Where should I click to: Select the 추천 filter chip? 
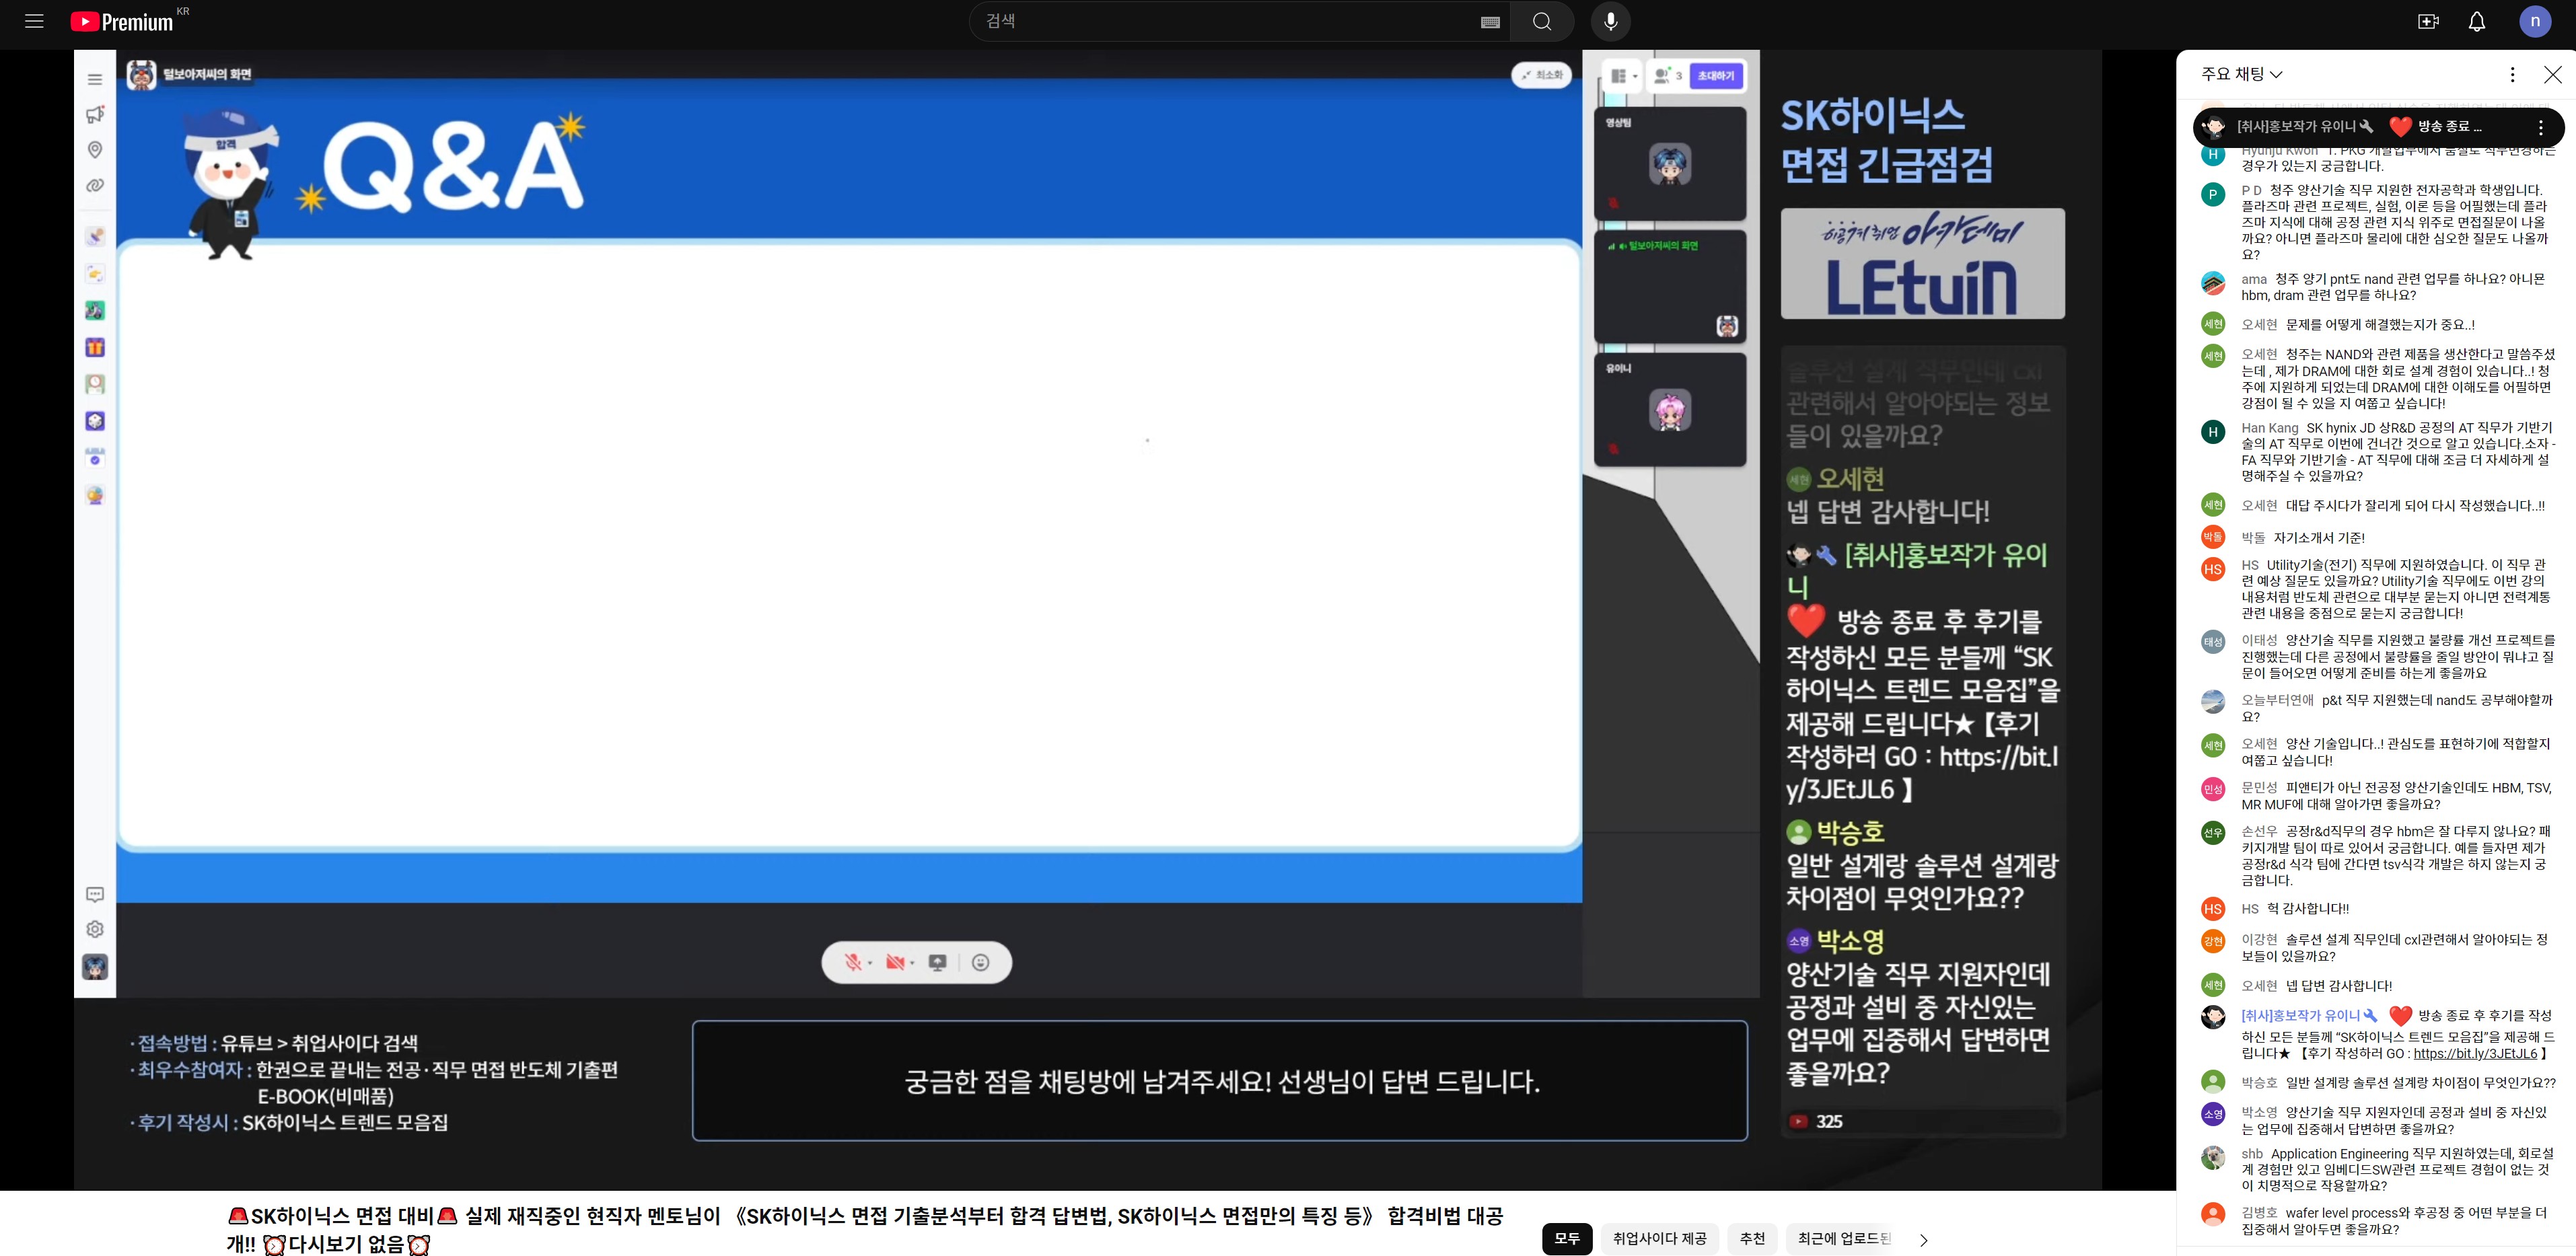(x=1752, y=1239)
